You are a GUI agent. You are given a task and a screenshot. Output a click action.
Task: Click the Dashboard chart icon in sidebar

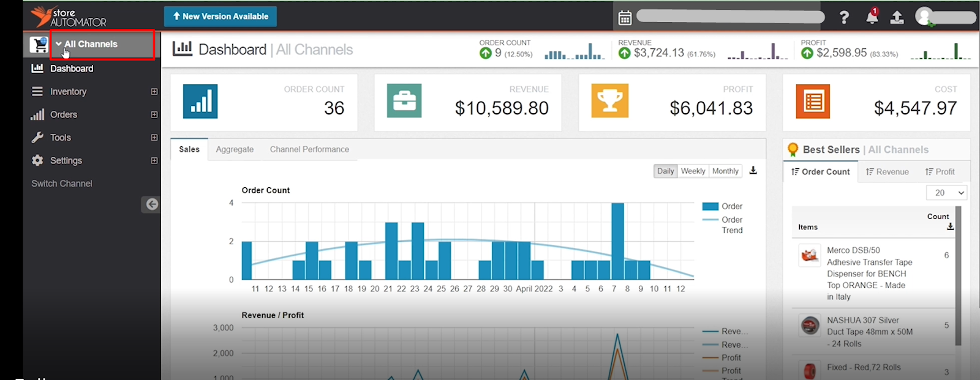click(x=37, y=68)
